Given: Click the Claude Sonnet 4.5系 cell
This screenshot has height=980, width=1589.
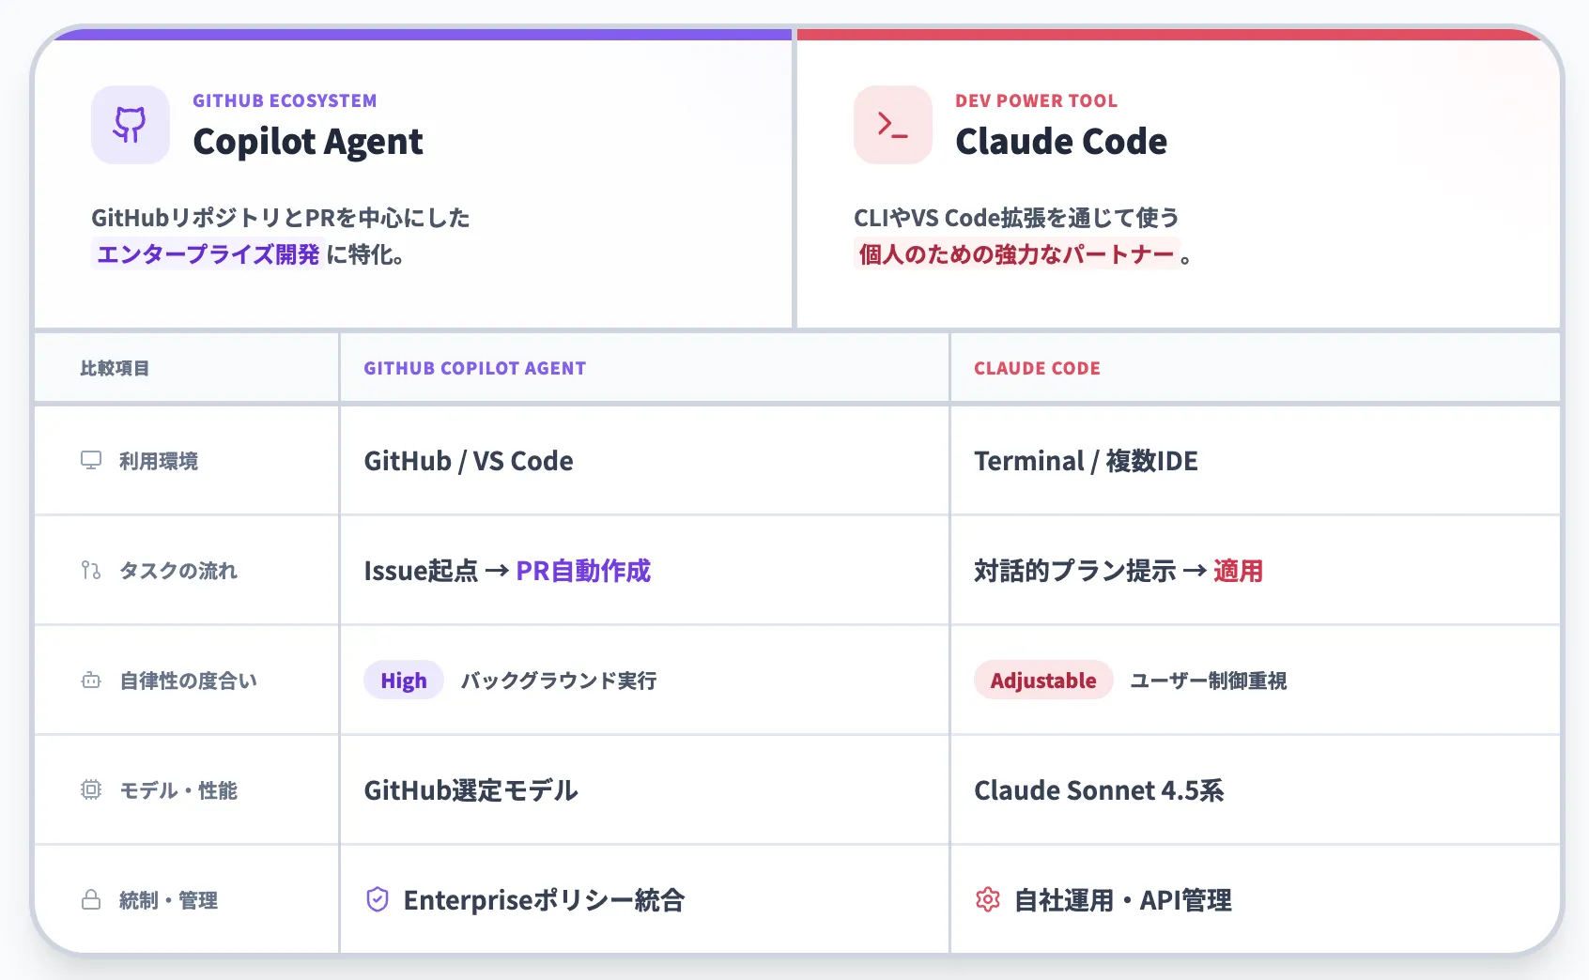Looking at the screenshot, I should 1099,790.
